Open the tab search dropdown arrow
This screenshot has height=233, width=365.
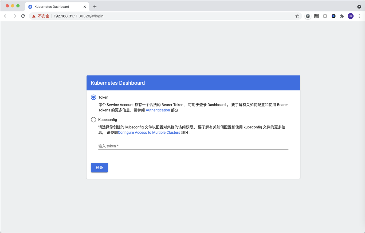coord(359,7)
